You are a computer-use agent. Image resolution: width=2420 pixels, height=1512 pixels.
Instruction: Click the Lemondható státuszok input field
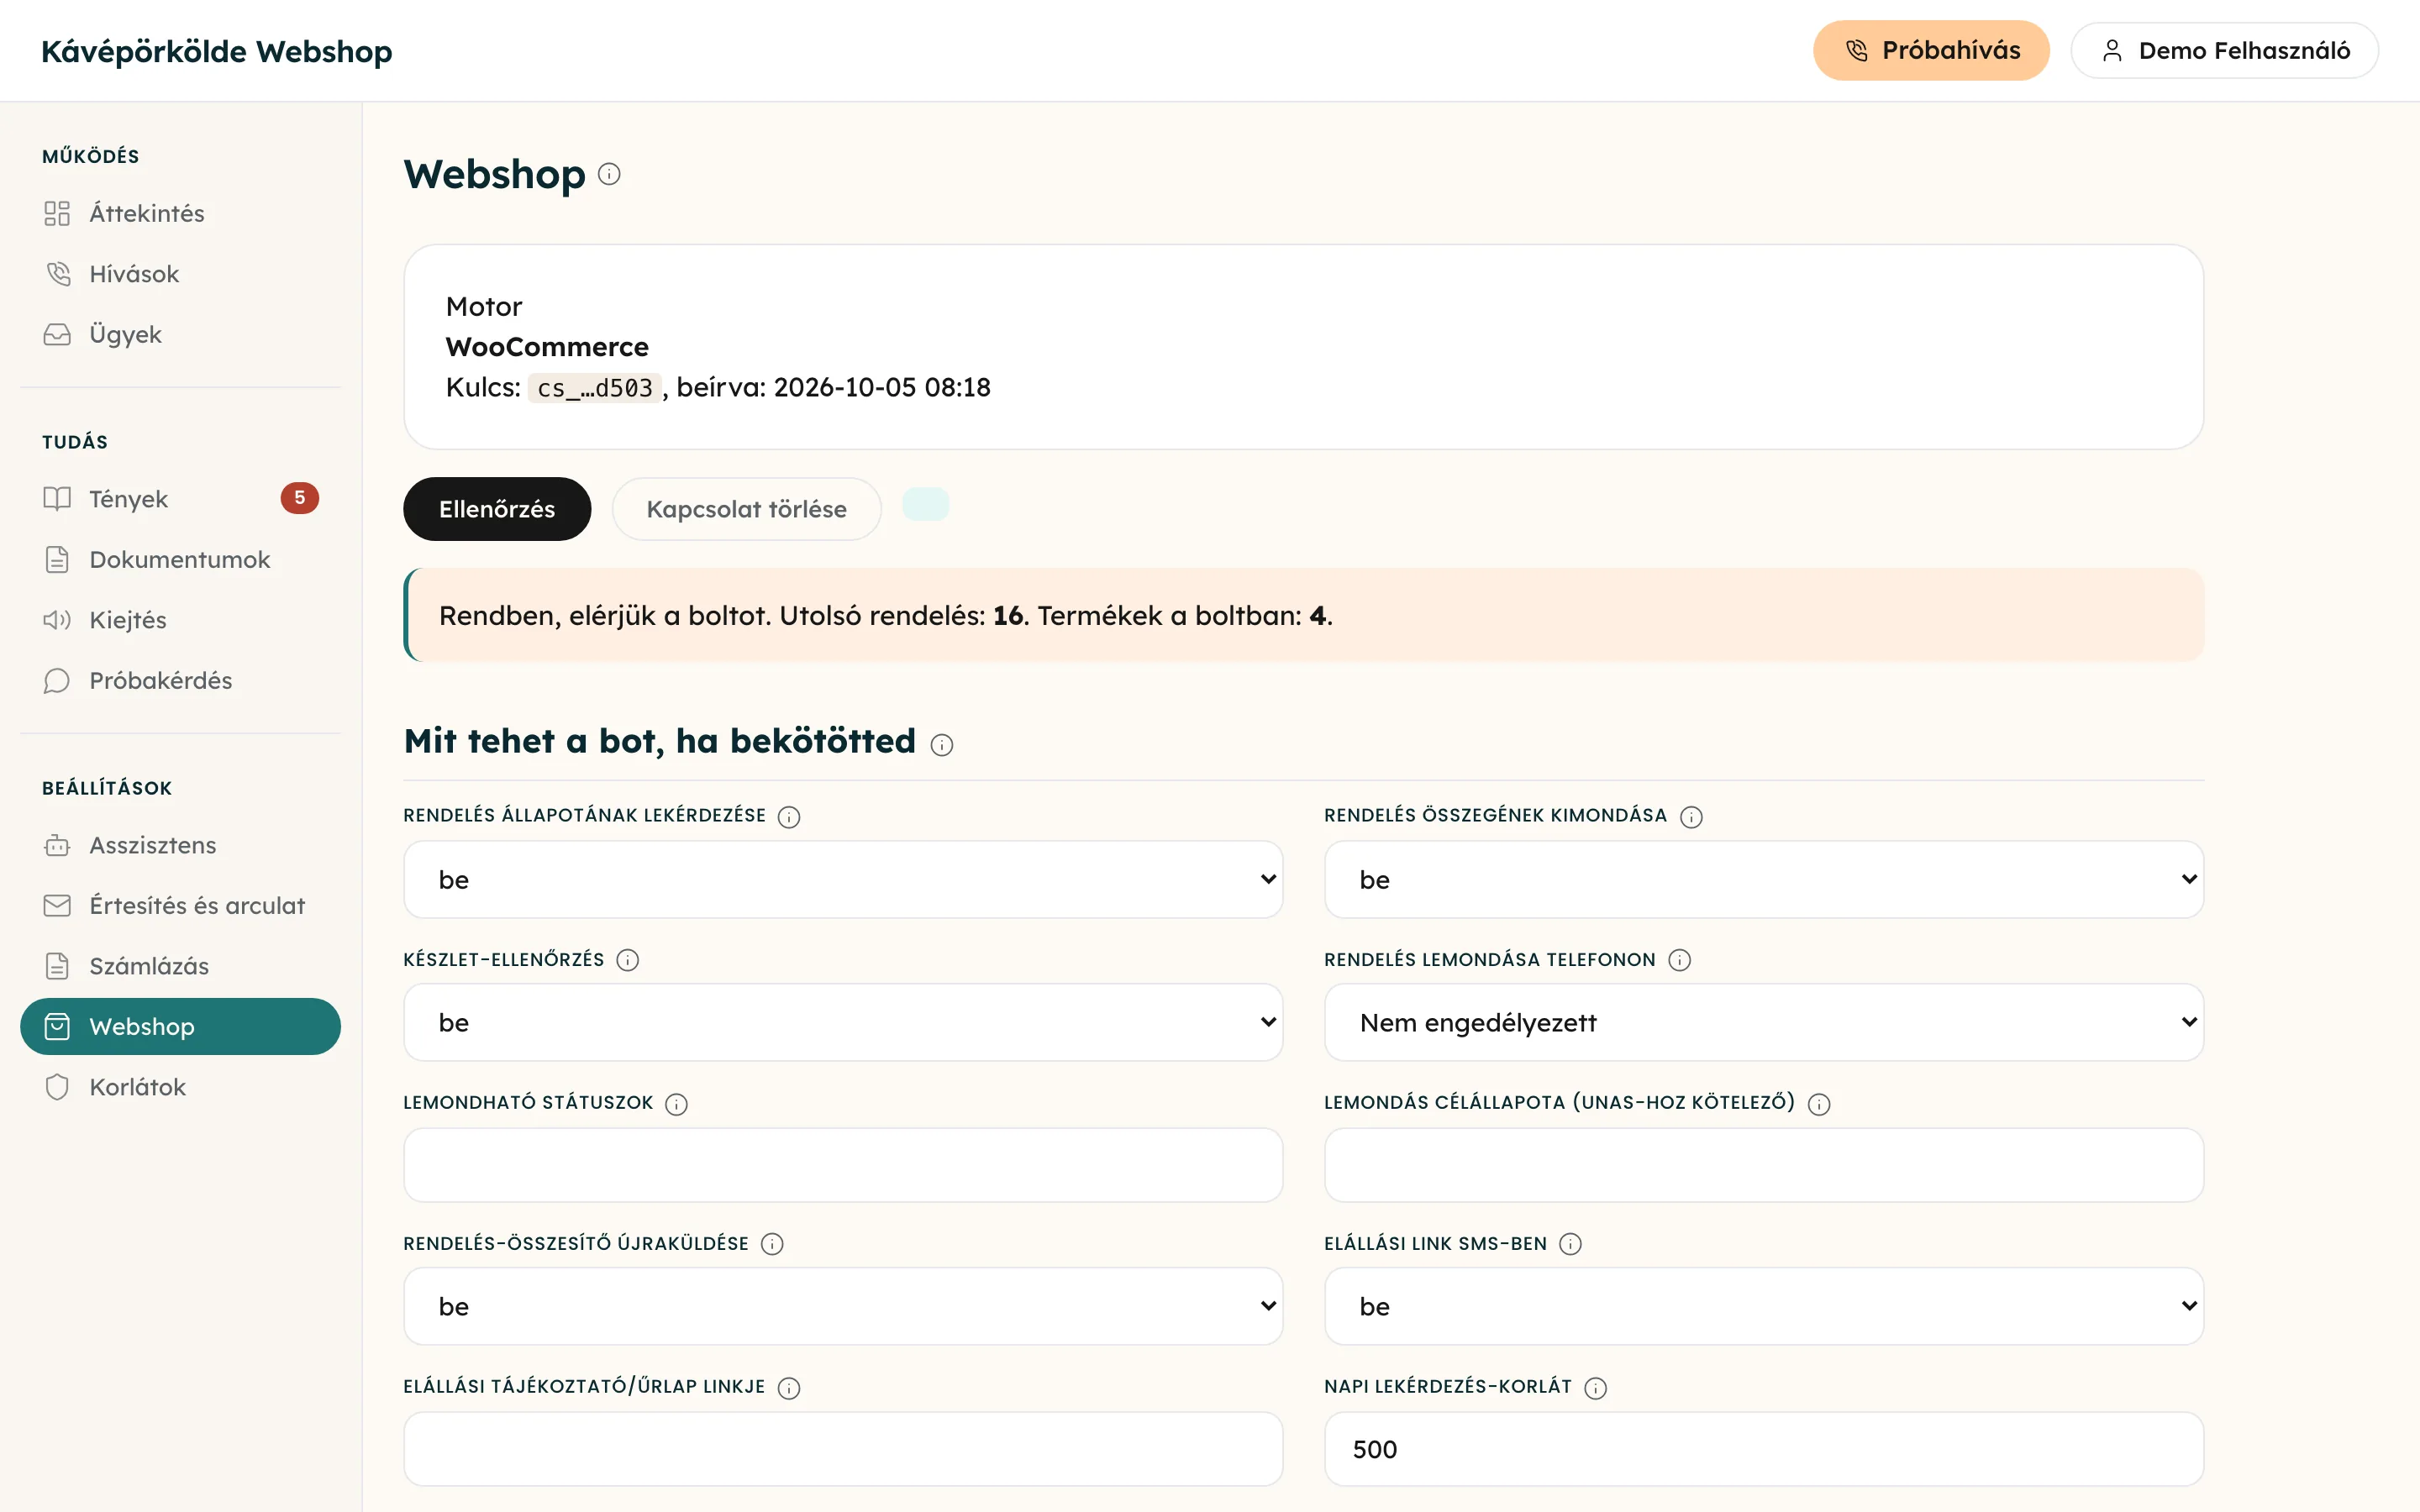[843, 1165]
